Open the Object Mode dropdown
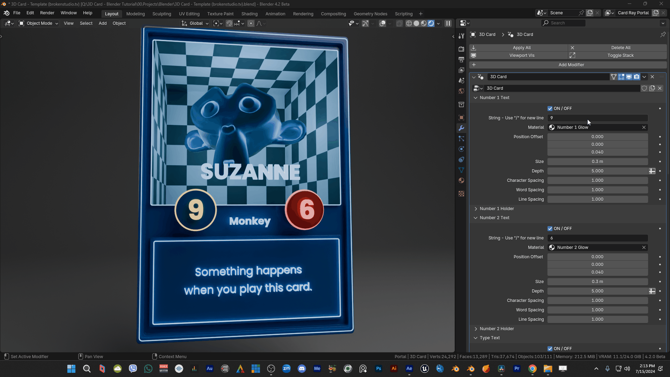The width and height of the screenshot is (670, 377). point(39,23)
